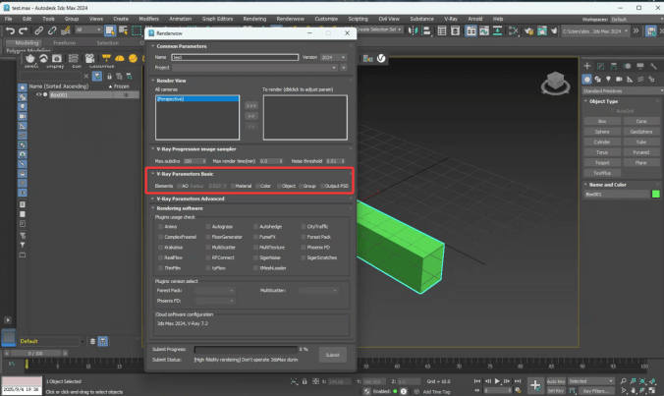Image resolution: width=664 pixels, height=396 pixels.
Task: Click the Redo arrow in main toolbar
Action: pos(25,31)
